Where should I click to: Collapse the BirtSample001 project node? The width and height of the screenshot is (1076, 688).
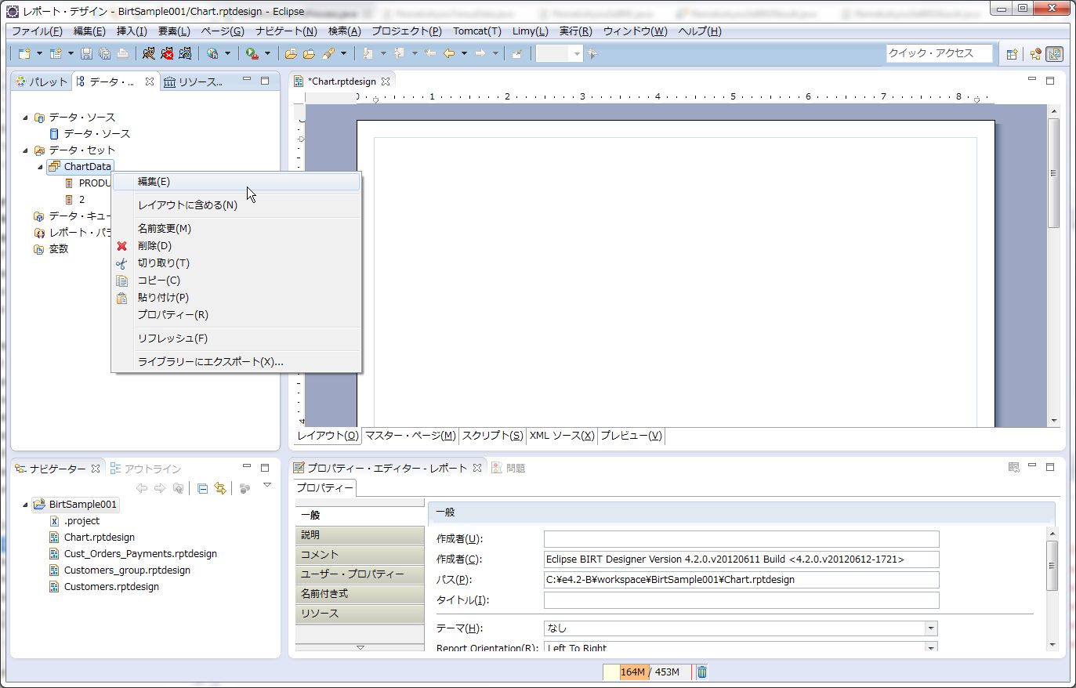pos(25,505)
